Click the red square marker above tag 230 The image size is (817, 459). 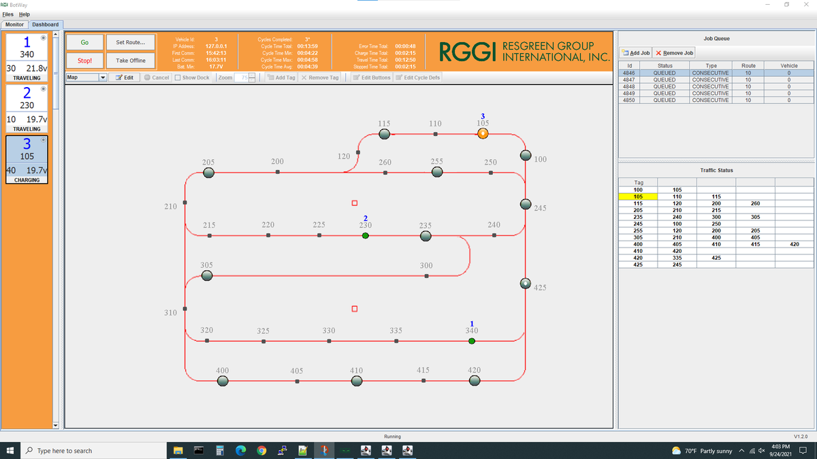pos(355,203)
